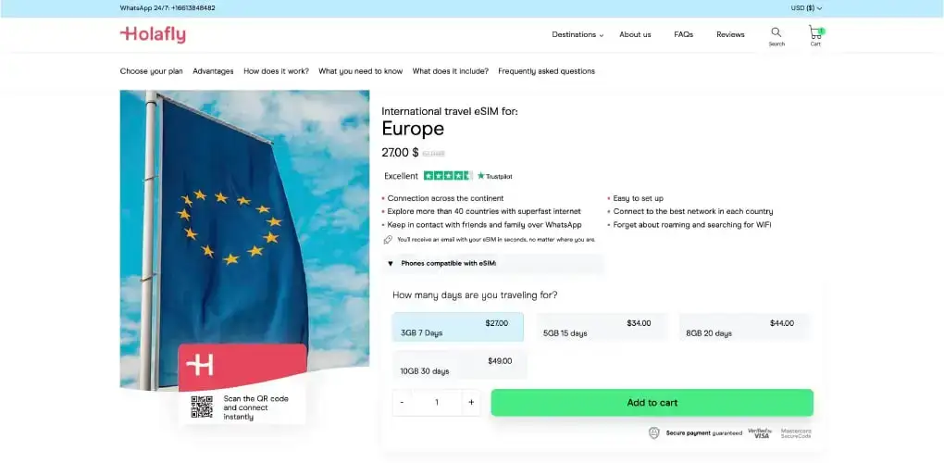Go to the FAQs page
This screenshot has width=944, height=463.
point(683,35)
